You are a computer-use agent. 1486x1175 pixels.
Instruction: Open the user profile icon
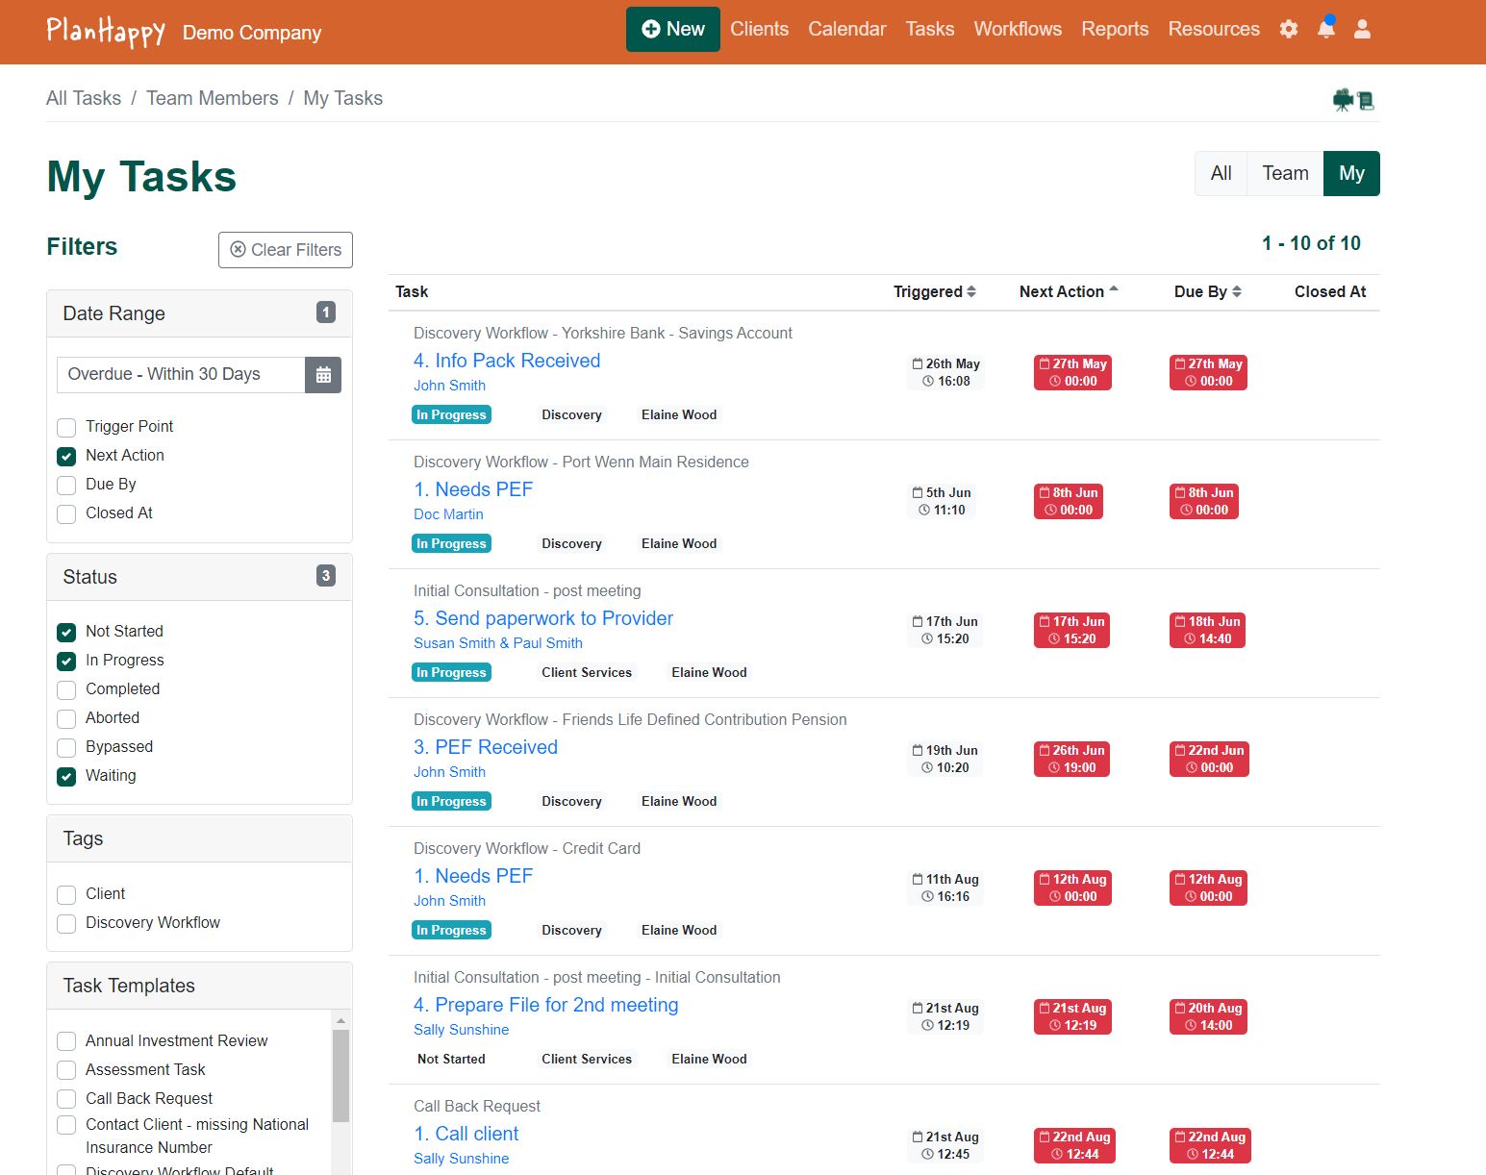click(1362, 29)
